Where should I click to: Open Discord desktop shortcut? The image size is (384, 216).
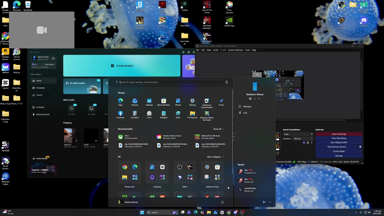(x=364, y=22)
